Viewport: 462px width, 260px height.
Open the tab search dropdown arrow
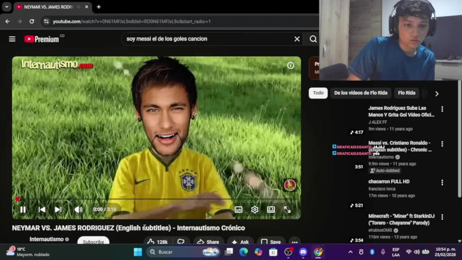tap(7, 7)
